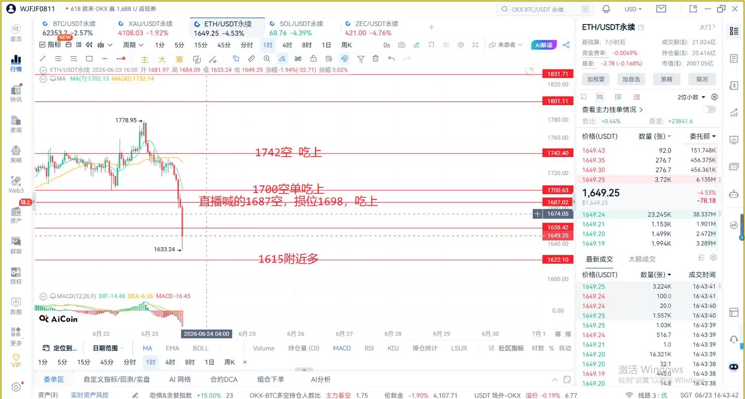This screenshot has height=399, width=745.
Task: Open the VIP sidebar icon
Action: 16,360
